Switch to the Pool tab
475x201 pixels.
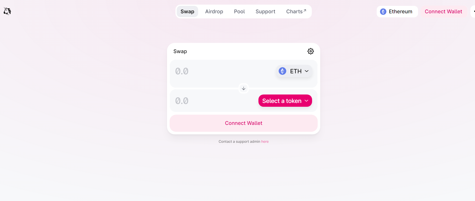[x=239, y=11]
